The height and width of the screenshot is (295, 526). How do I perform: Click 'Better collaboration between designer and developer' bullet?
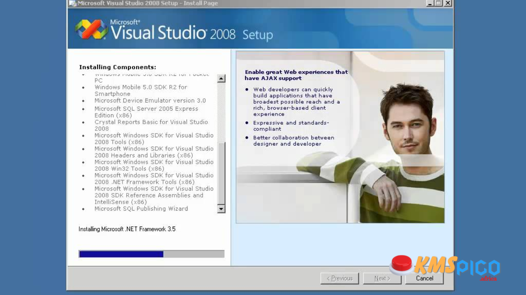[293, 141]
